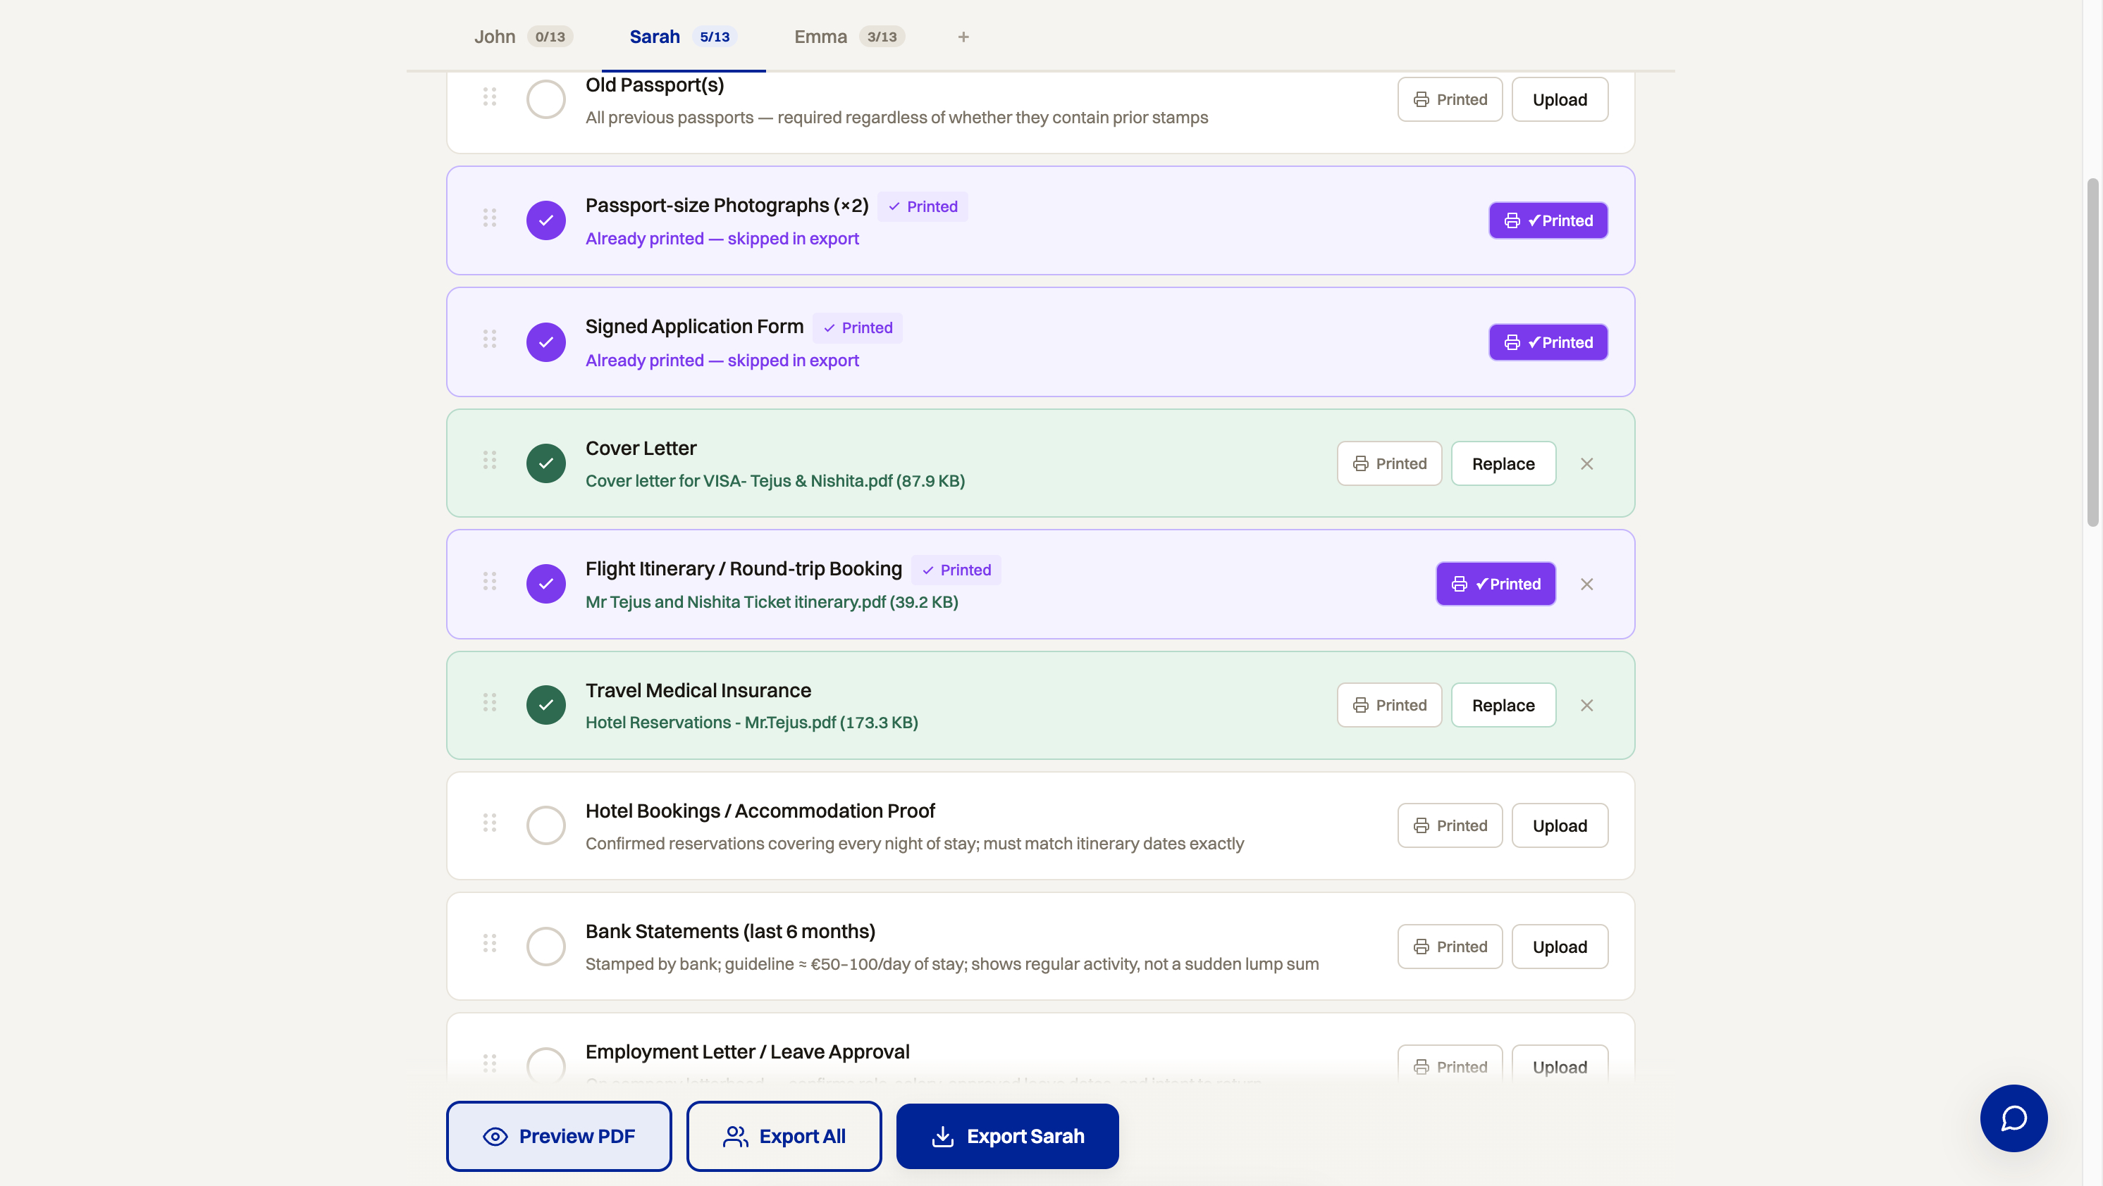The image size is (2103, 1186).
Task: Grab the drag handle for Signed Application Form
Action: (x=489, y=339)
